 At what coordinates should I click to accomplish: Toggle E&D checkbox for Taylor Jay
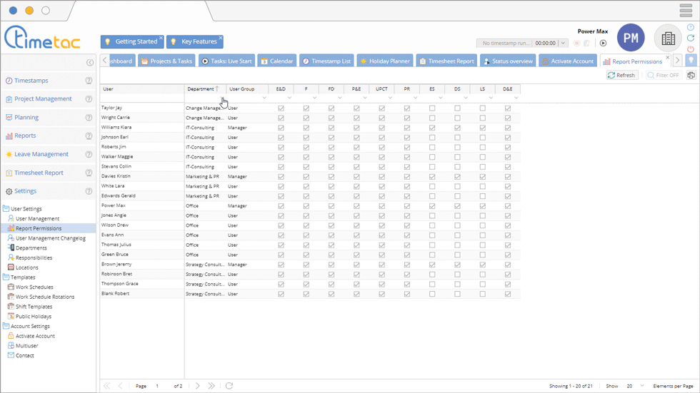click(x=281, y=108)
